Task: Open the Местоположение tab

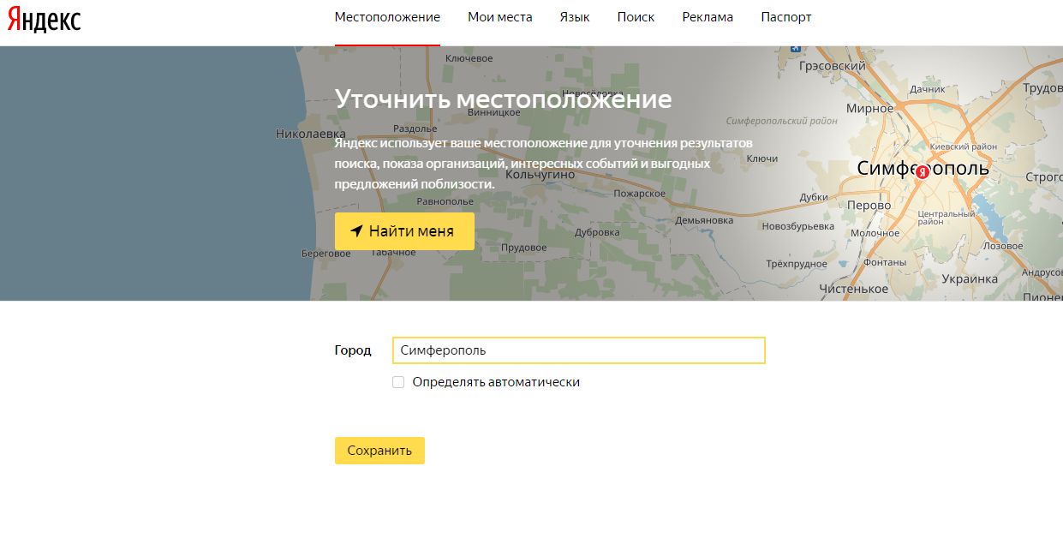Action: [387, 17]
